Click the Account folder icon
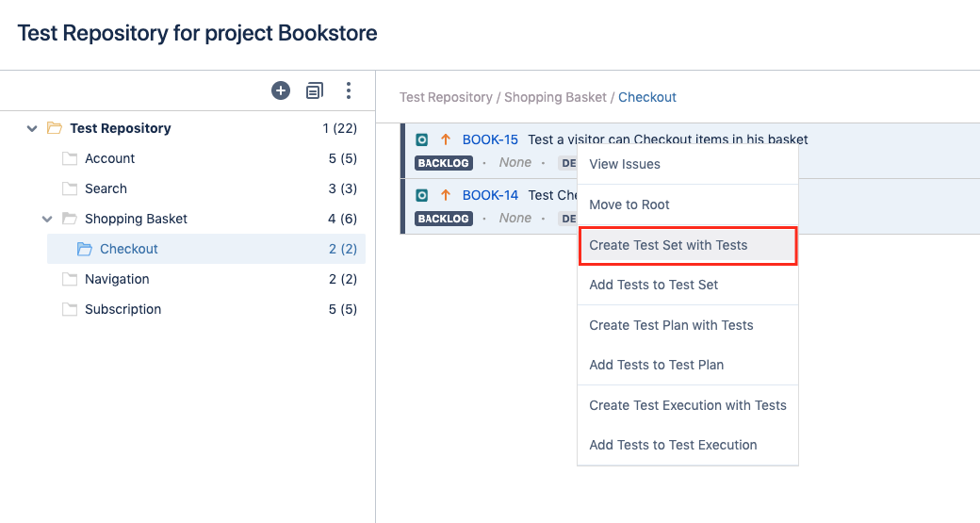Image resolution: width=980 pixels, height=523 pixels. 70,158
